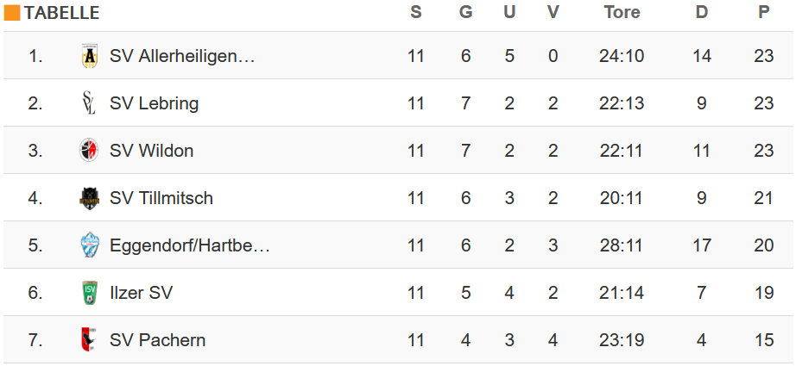Click the S games column header

416,12
